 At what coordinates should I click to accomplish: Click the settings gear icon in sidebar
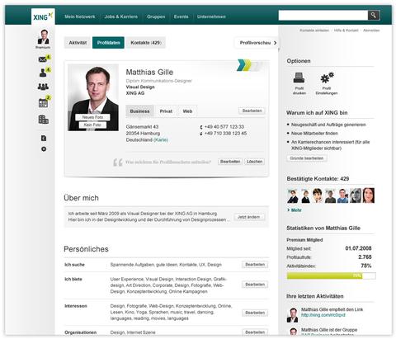[x=44, y=149]
